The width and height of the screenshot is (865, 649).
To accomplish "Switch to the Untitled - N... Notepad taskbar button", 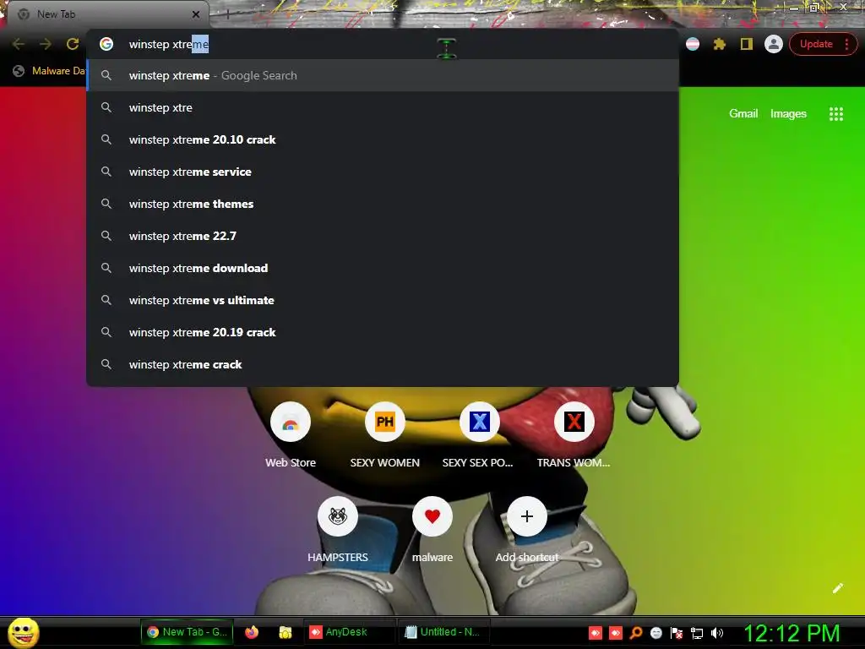I will point(443,632).
